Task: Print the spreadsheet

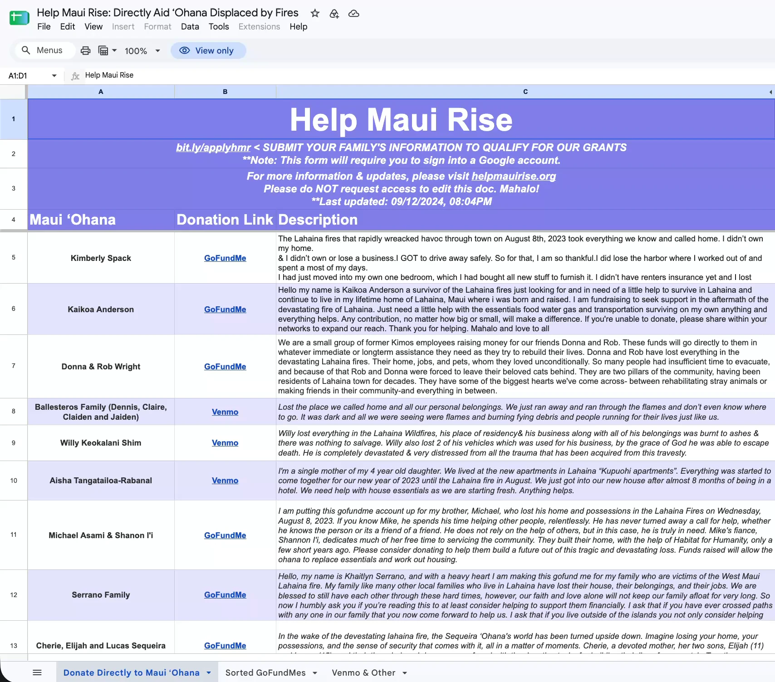Action: (x=85, y=50)
